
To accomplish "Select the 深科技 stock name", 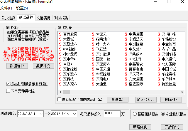I will tap(68, 79).
